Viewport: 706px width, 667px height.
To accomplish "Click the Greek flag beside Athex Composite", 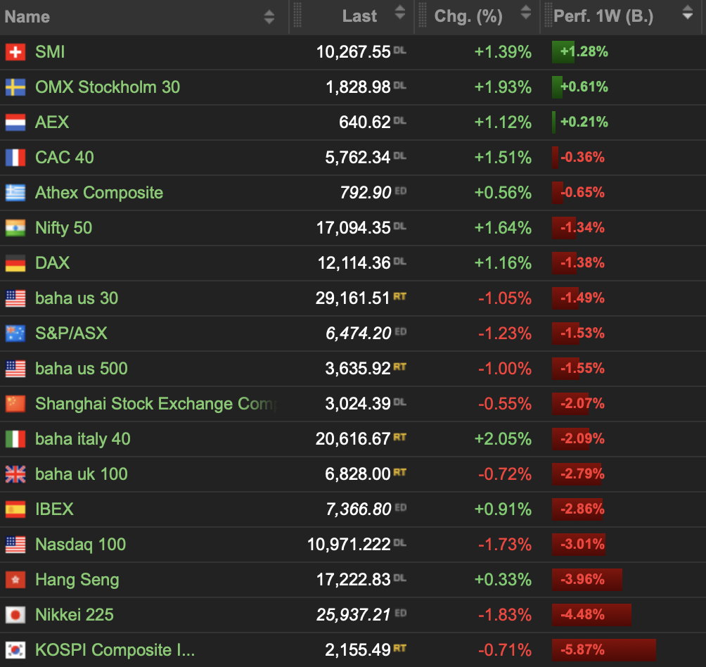I will click(x=15, y=193).
